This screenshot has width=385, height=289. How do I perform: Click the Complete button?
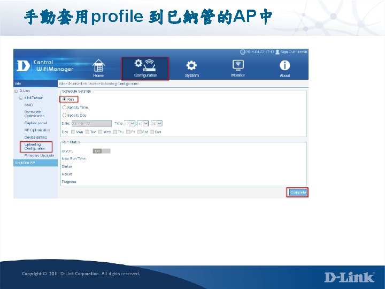pos(298,192)
